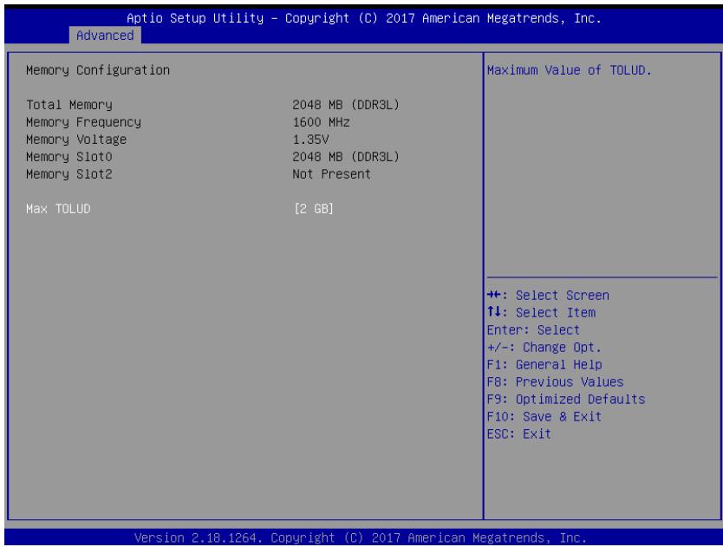Click the F10: Save & Exit hint

544,416
